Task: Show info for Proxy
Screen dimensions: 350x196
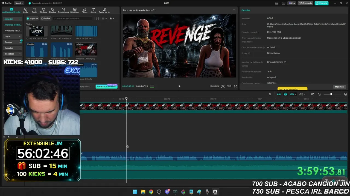Action: 249,53
